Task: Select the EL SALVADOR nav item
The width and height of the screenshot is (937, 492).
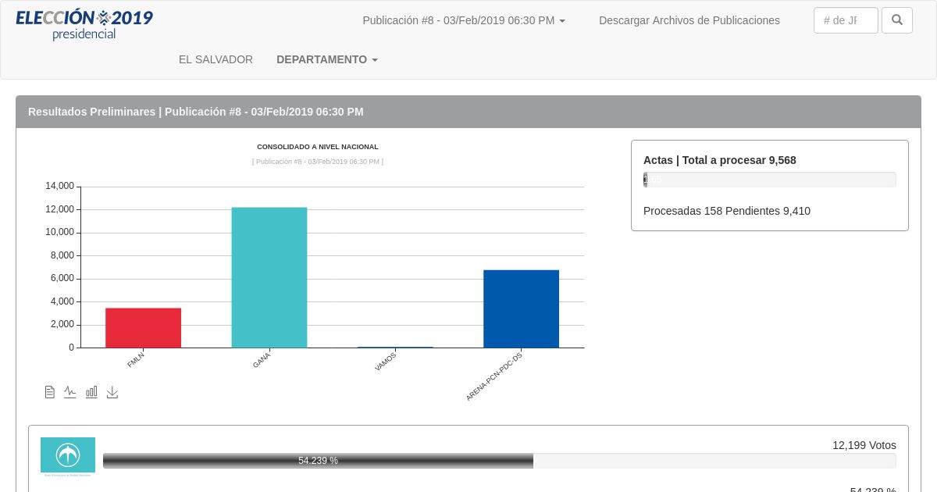Action: [x=216, y=59]
